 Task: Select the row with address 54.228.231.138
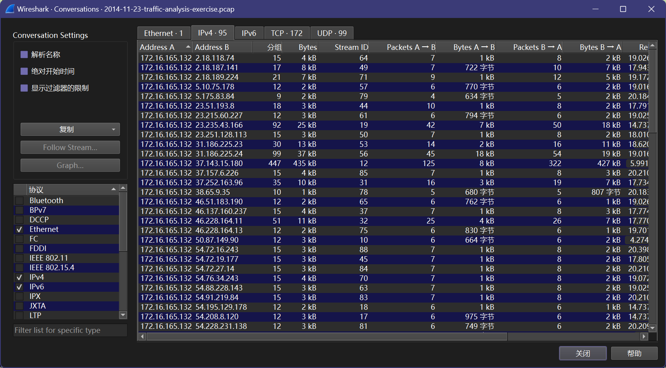coord(393,326)
